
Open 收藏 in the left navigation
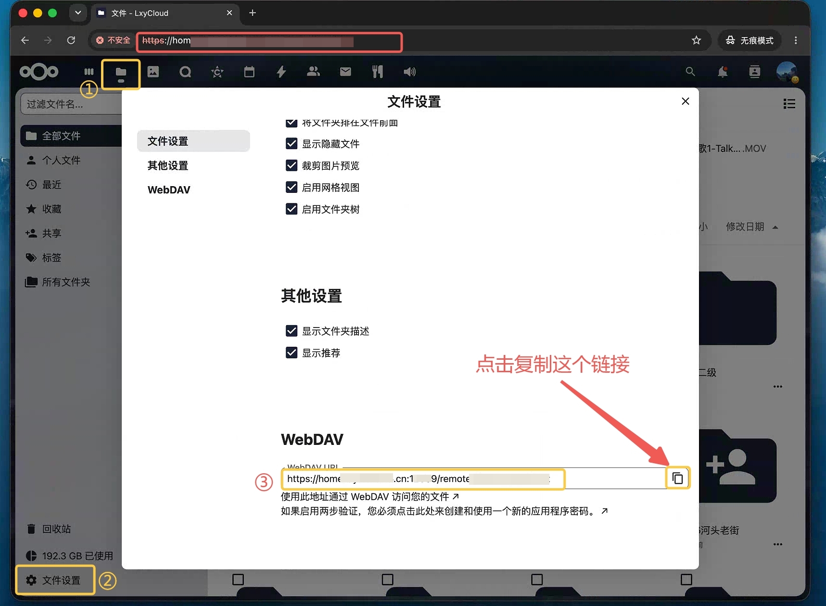(x=71, y=209)
